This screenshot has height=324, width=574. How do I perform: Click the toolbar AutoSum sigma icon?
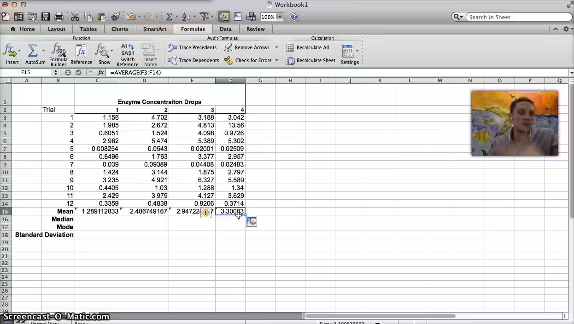(x=169, y=17)
